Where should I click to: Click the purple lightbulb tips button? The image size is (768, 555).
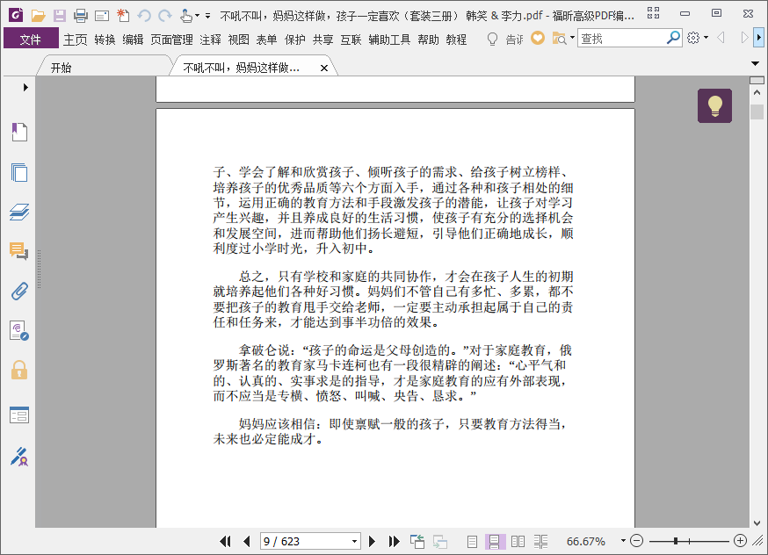[x=714, y=105]
